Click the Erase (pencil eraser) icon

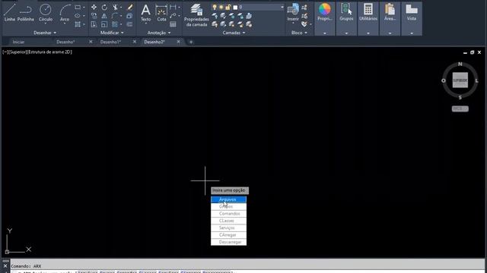pos(129,7)
